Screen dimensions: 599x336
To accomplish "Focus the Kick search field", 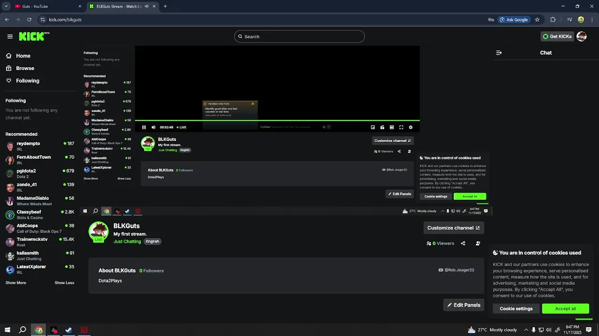I will [x=299, y=36].
